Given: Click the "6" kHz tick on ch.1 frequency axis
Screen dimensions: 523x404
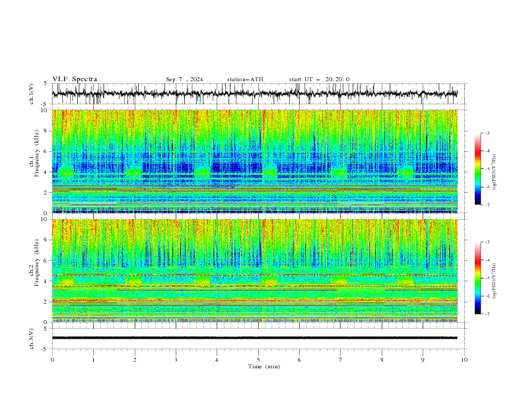Looking at the screenshot, I should coord(46,152).
